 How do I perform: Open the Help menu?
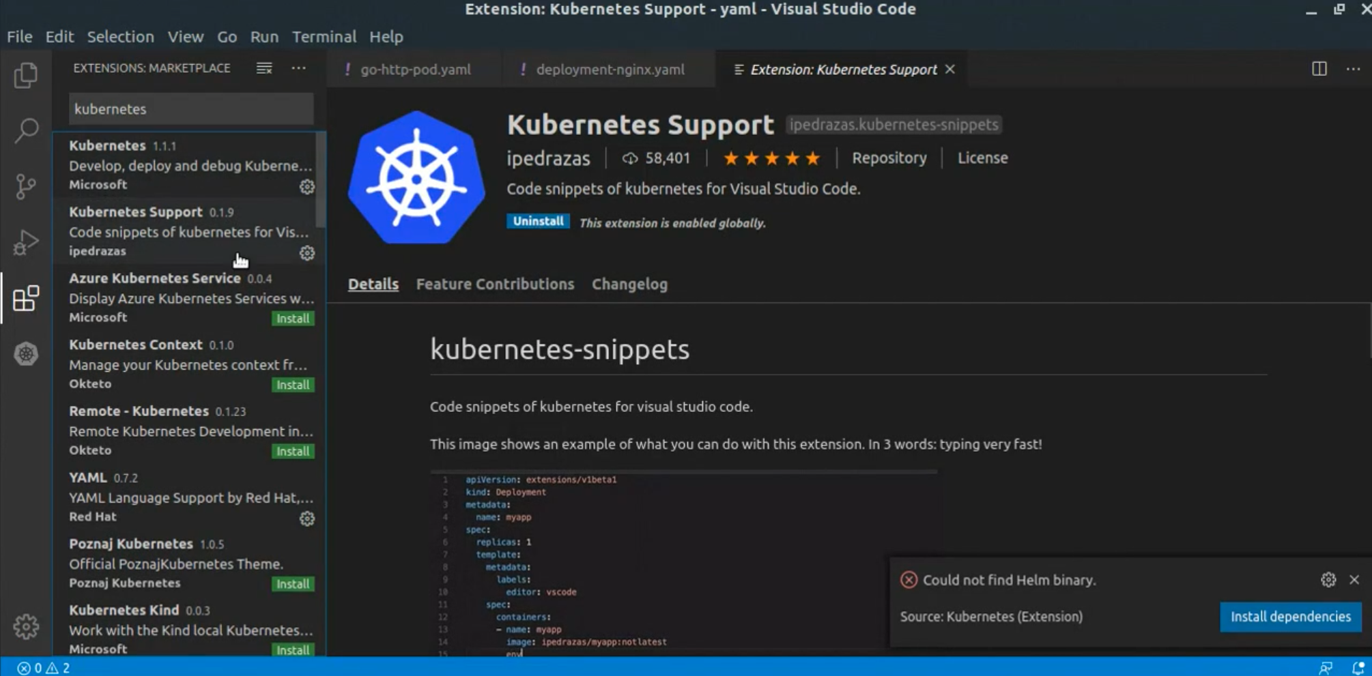386,37
